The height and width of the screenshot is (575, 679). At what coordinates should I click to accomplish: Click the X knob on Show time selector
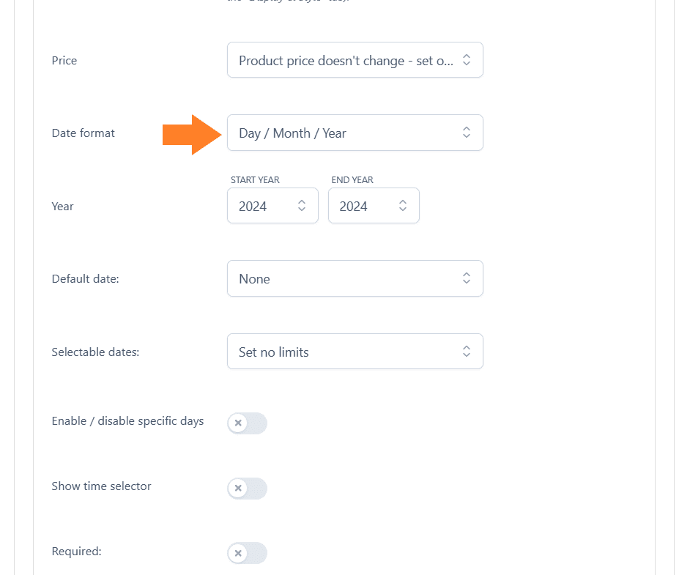(238, 489)
